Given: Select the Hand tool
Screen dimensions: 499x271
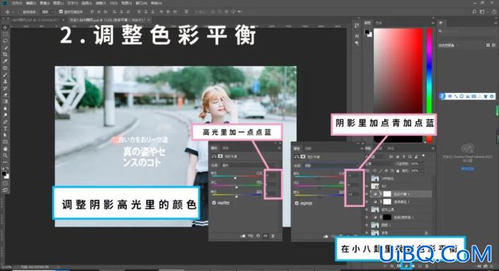Looking at the screenshot, I should tap(5, 149).
